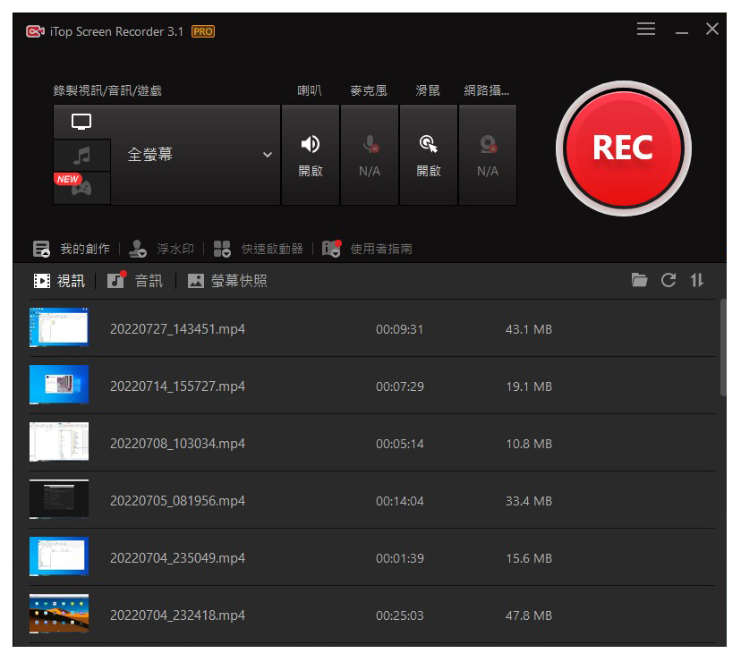Click the quick launcher grid icon

[x=222, y=249]
